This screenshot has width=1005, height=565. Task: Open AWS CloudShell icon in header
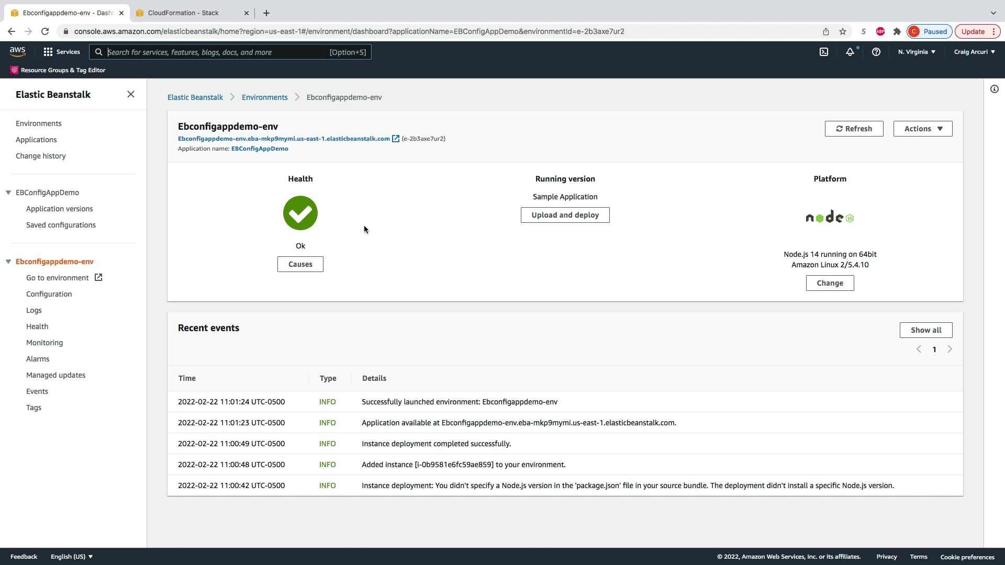pyautogui.click(x=824, y=52)
